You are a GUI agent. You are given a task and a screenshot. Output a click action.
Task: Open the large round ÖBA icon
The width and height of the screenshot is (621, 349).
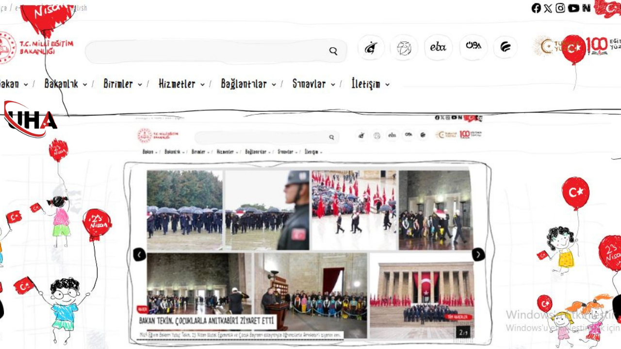pos(473,47)
